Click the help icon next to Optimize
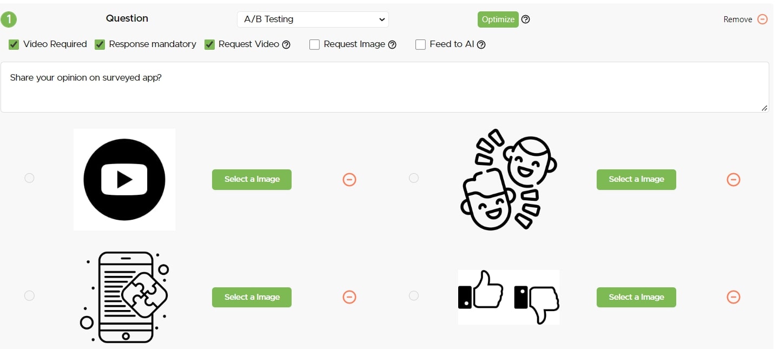The width and height of the screenshot is (779, 349). coord(526,19)
